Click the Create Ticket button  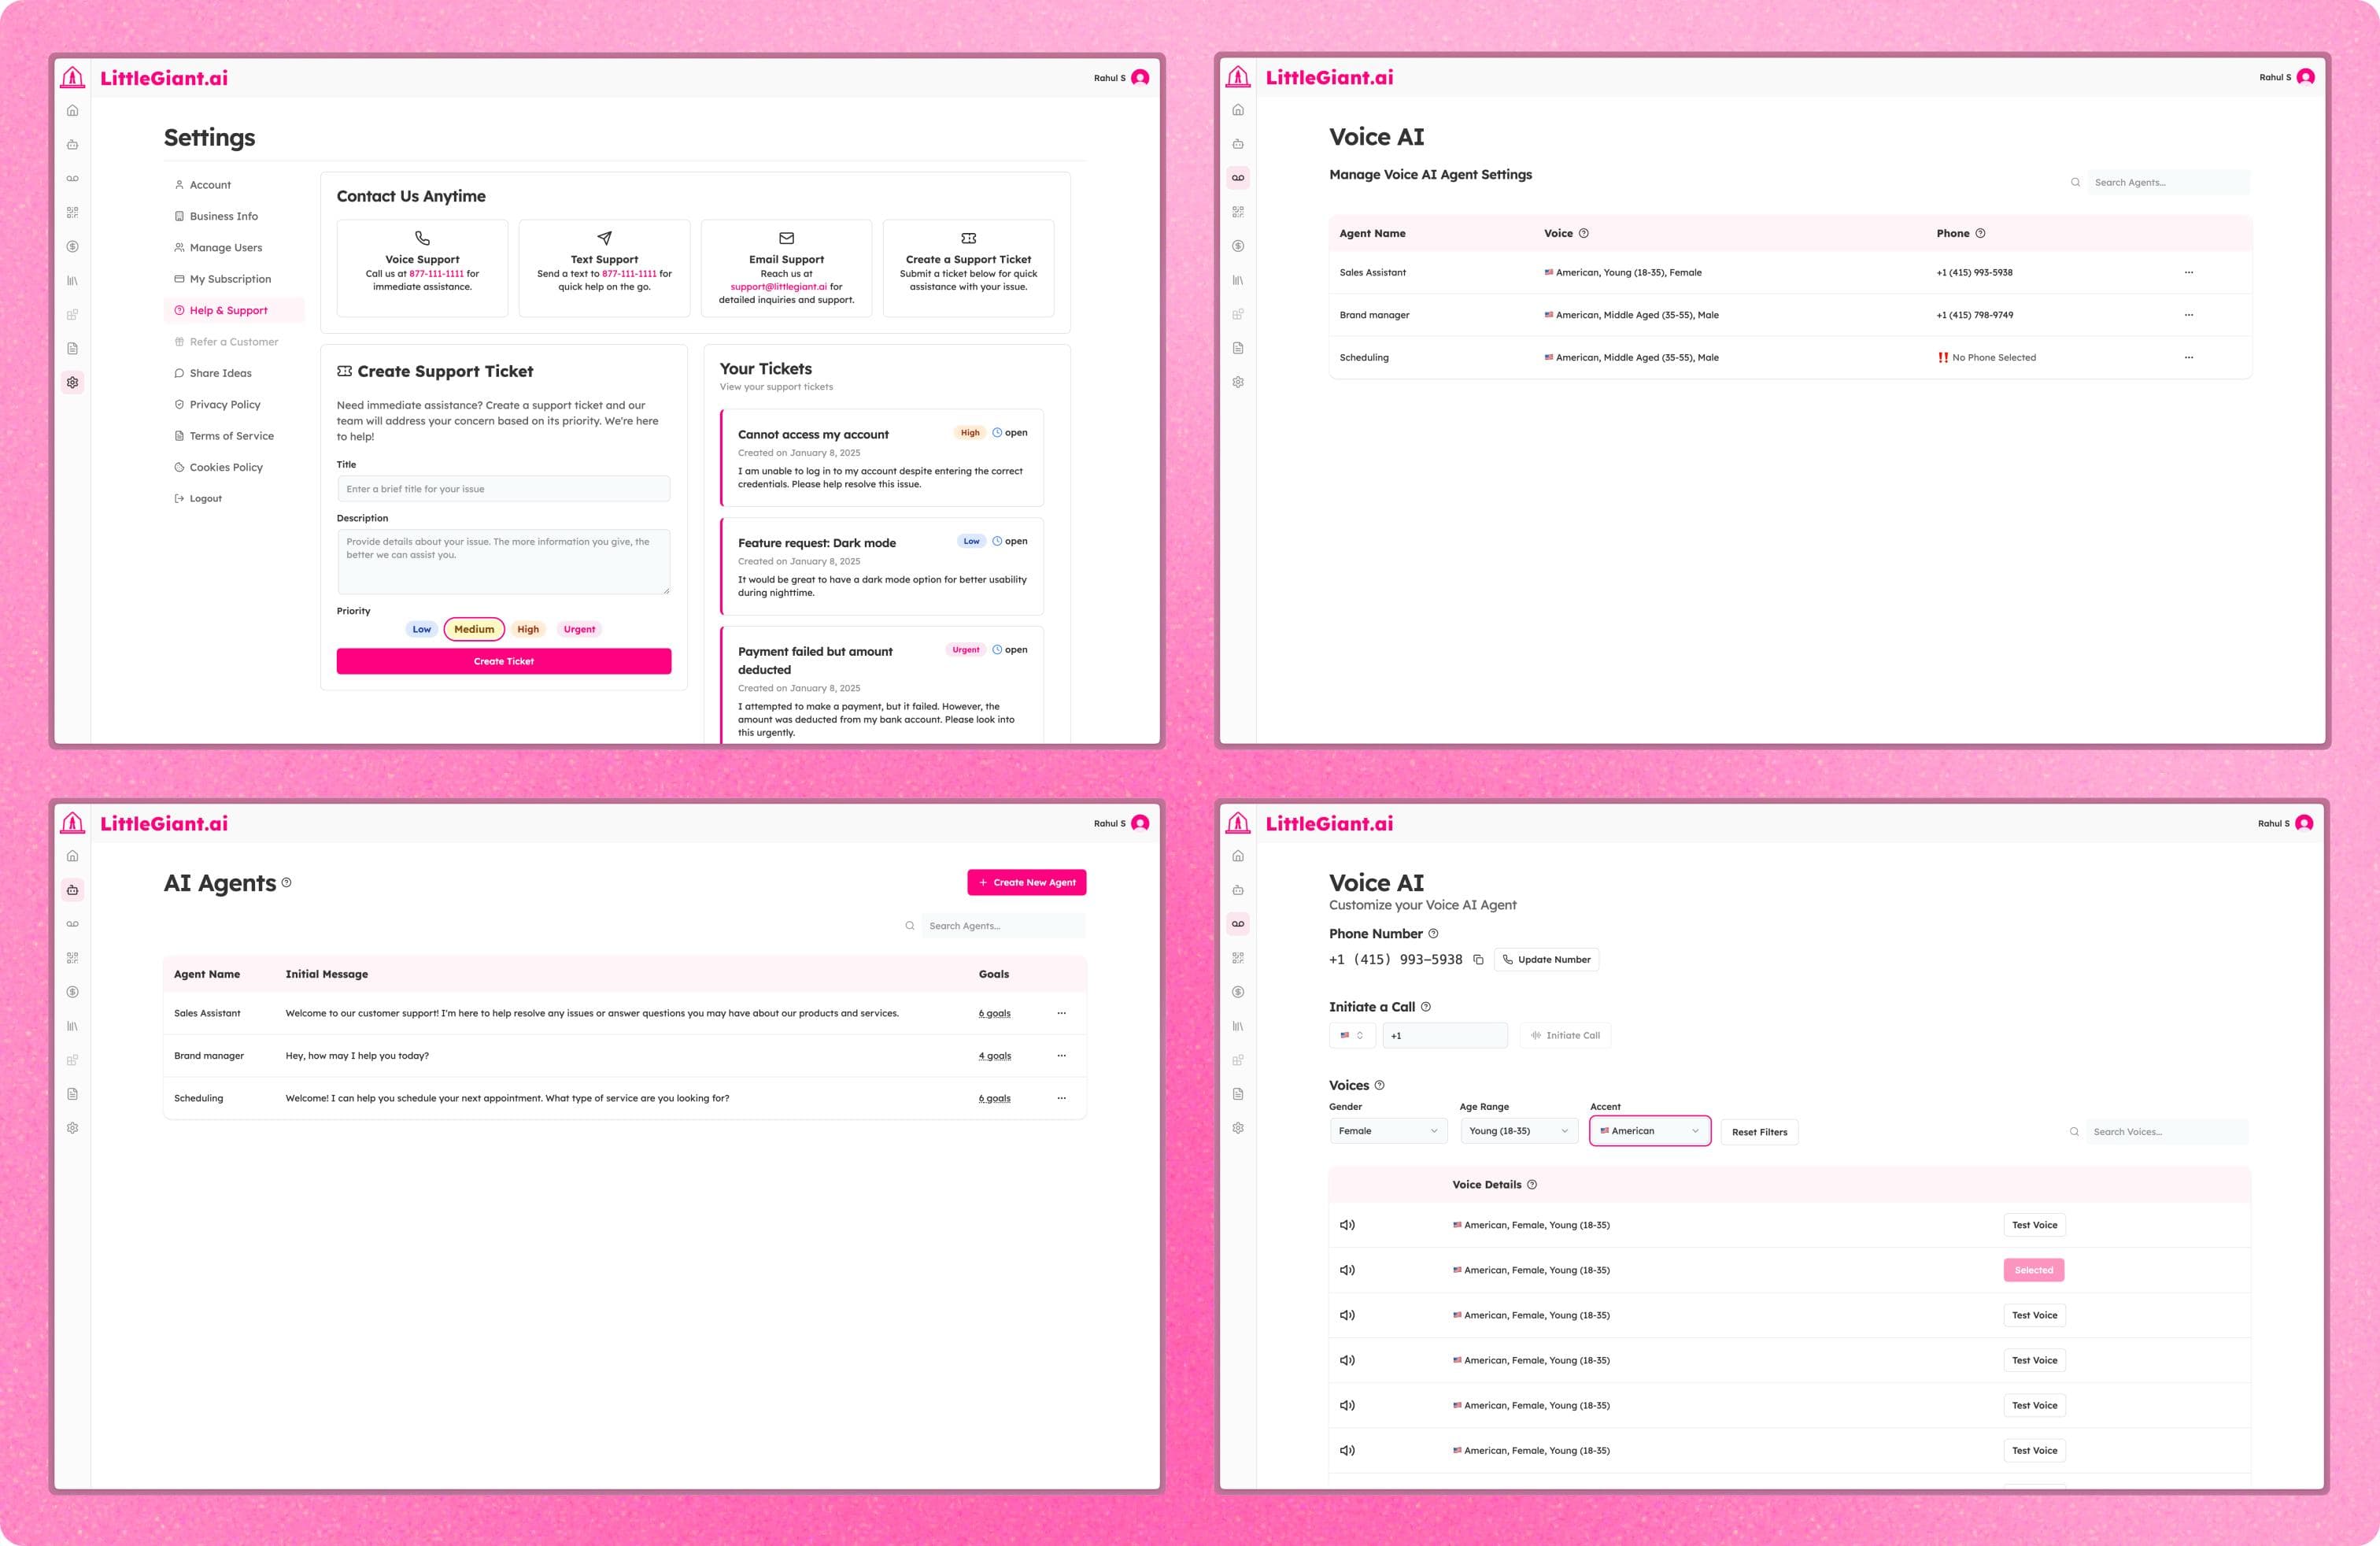[x=503, y=662]
